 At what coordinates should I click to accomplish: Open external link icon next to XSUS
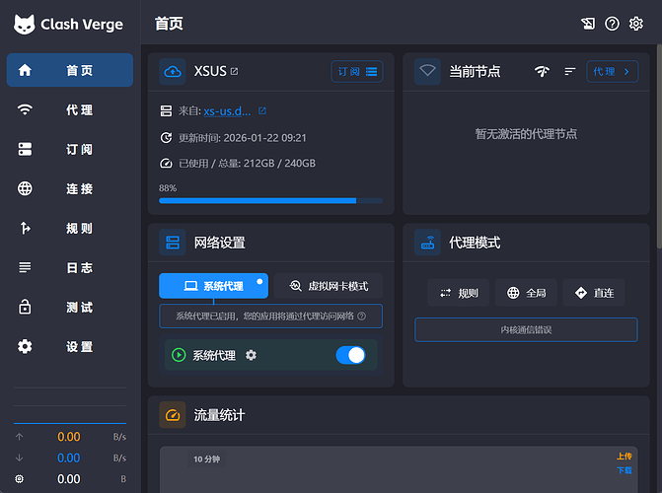[235, 71]
